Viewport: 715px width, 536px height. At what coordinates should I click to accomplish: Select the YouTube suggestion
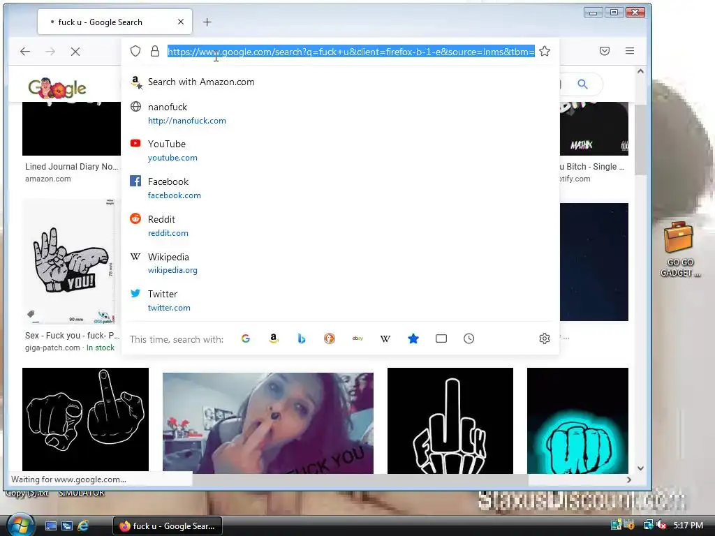[340, 151]
